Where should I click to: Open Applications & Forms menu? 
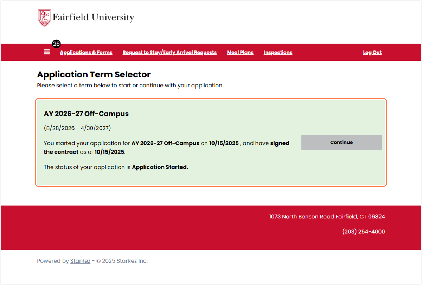pos(86,52)
